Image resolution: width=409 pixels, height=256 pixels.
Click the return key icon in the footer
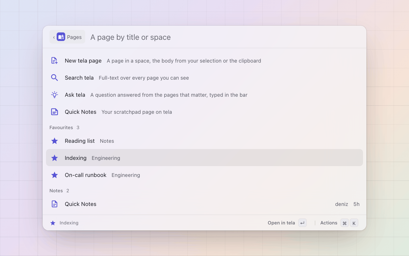tap(302, 223)
